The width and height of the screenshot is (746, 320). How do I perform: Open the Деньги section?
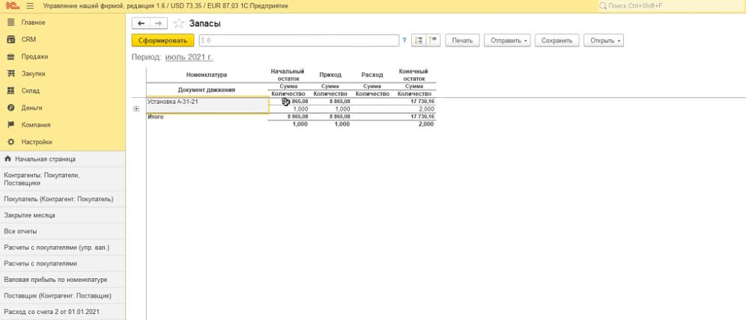pyautogui.click(x=31, y=108)
